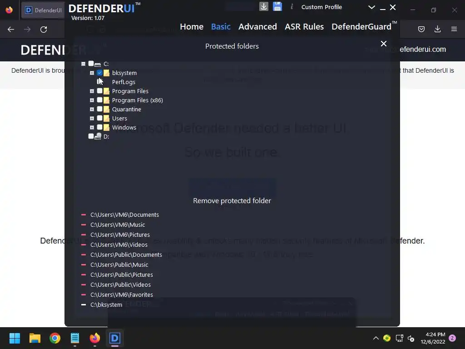Launch Google Chrome from the taskbar

point(55,338)
